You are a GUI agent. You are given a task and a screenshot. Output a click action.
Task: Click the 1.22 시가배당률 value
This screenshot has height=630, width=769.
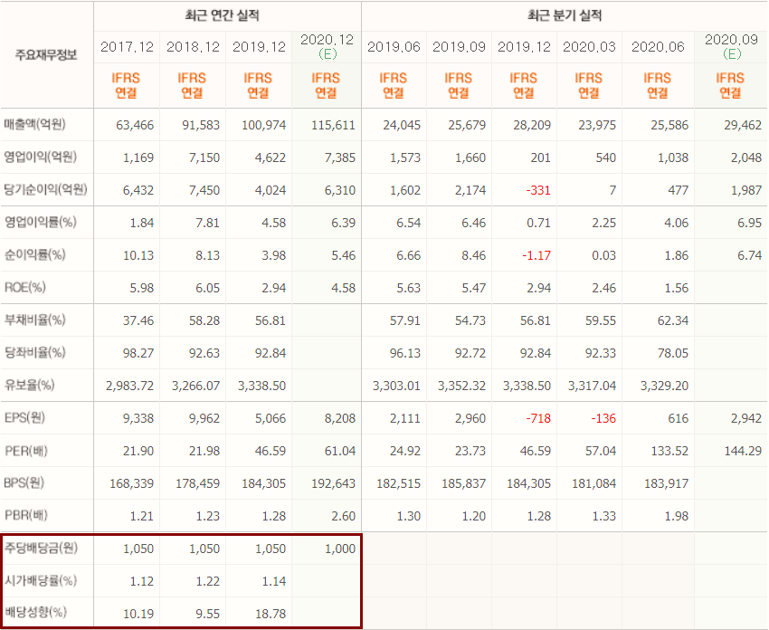coord(208,581)
